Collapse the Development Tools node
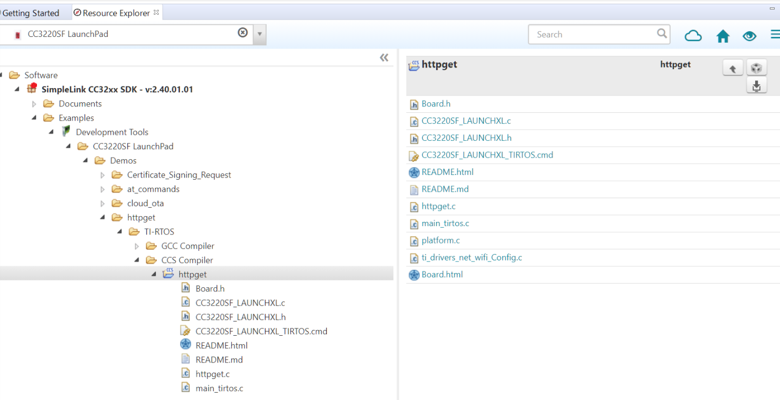Image resolution: width=780 pixels, height=400 pixels. (51, 132)
